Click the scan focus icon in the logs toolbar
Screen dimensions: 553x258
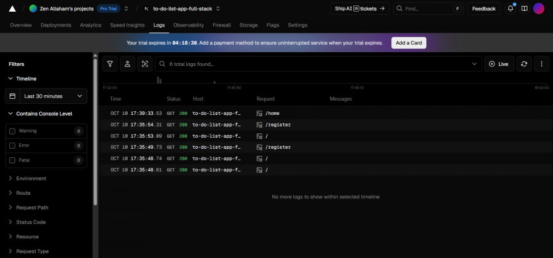click(x=144, y=64)
